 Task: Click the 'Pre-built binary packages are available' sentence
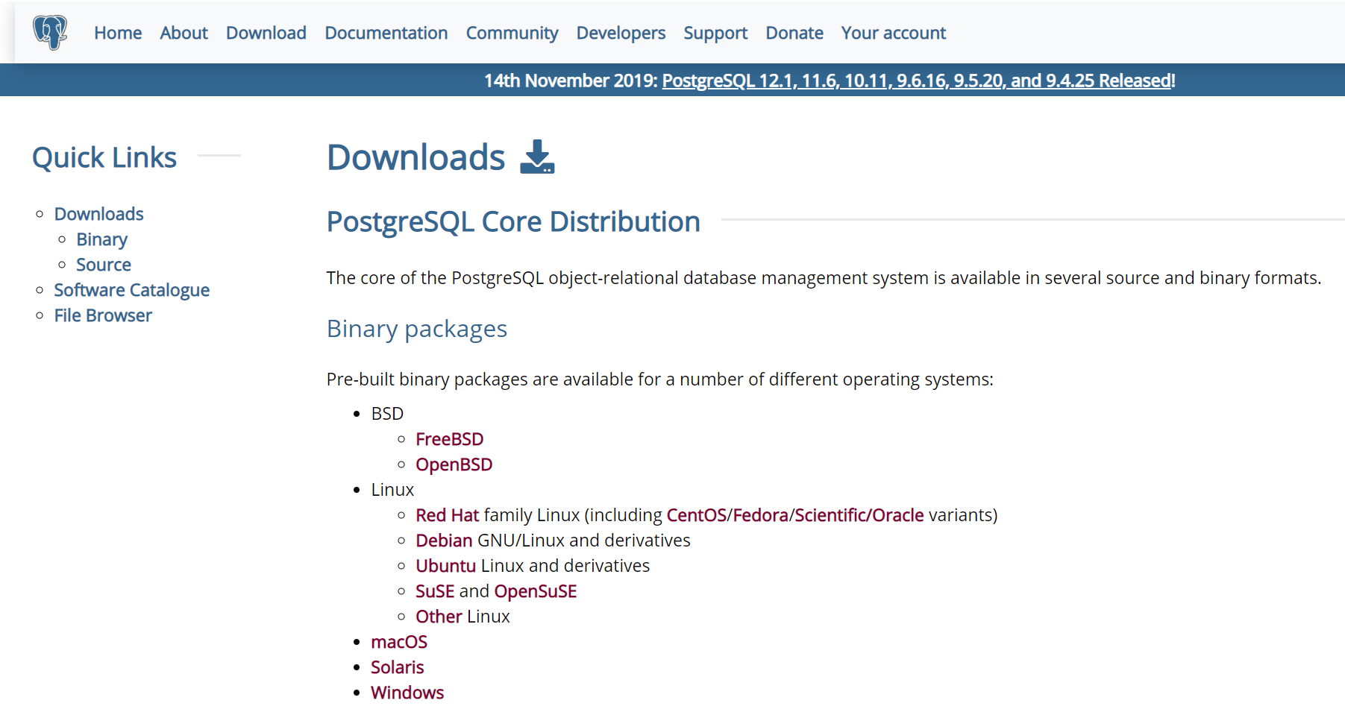coord(659,379)
